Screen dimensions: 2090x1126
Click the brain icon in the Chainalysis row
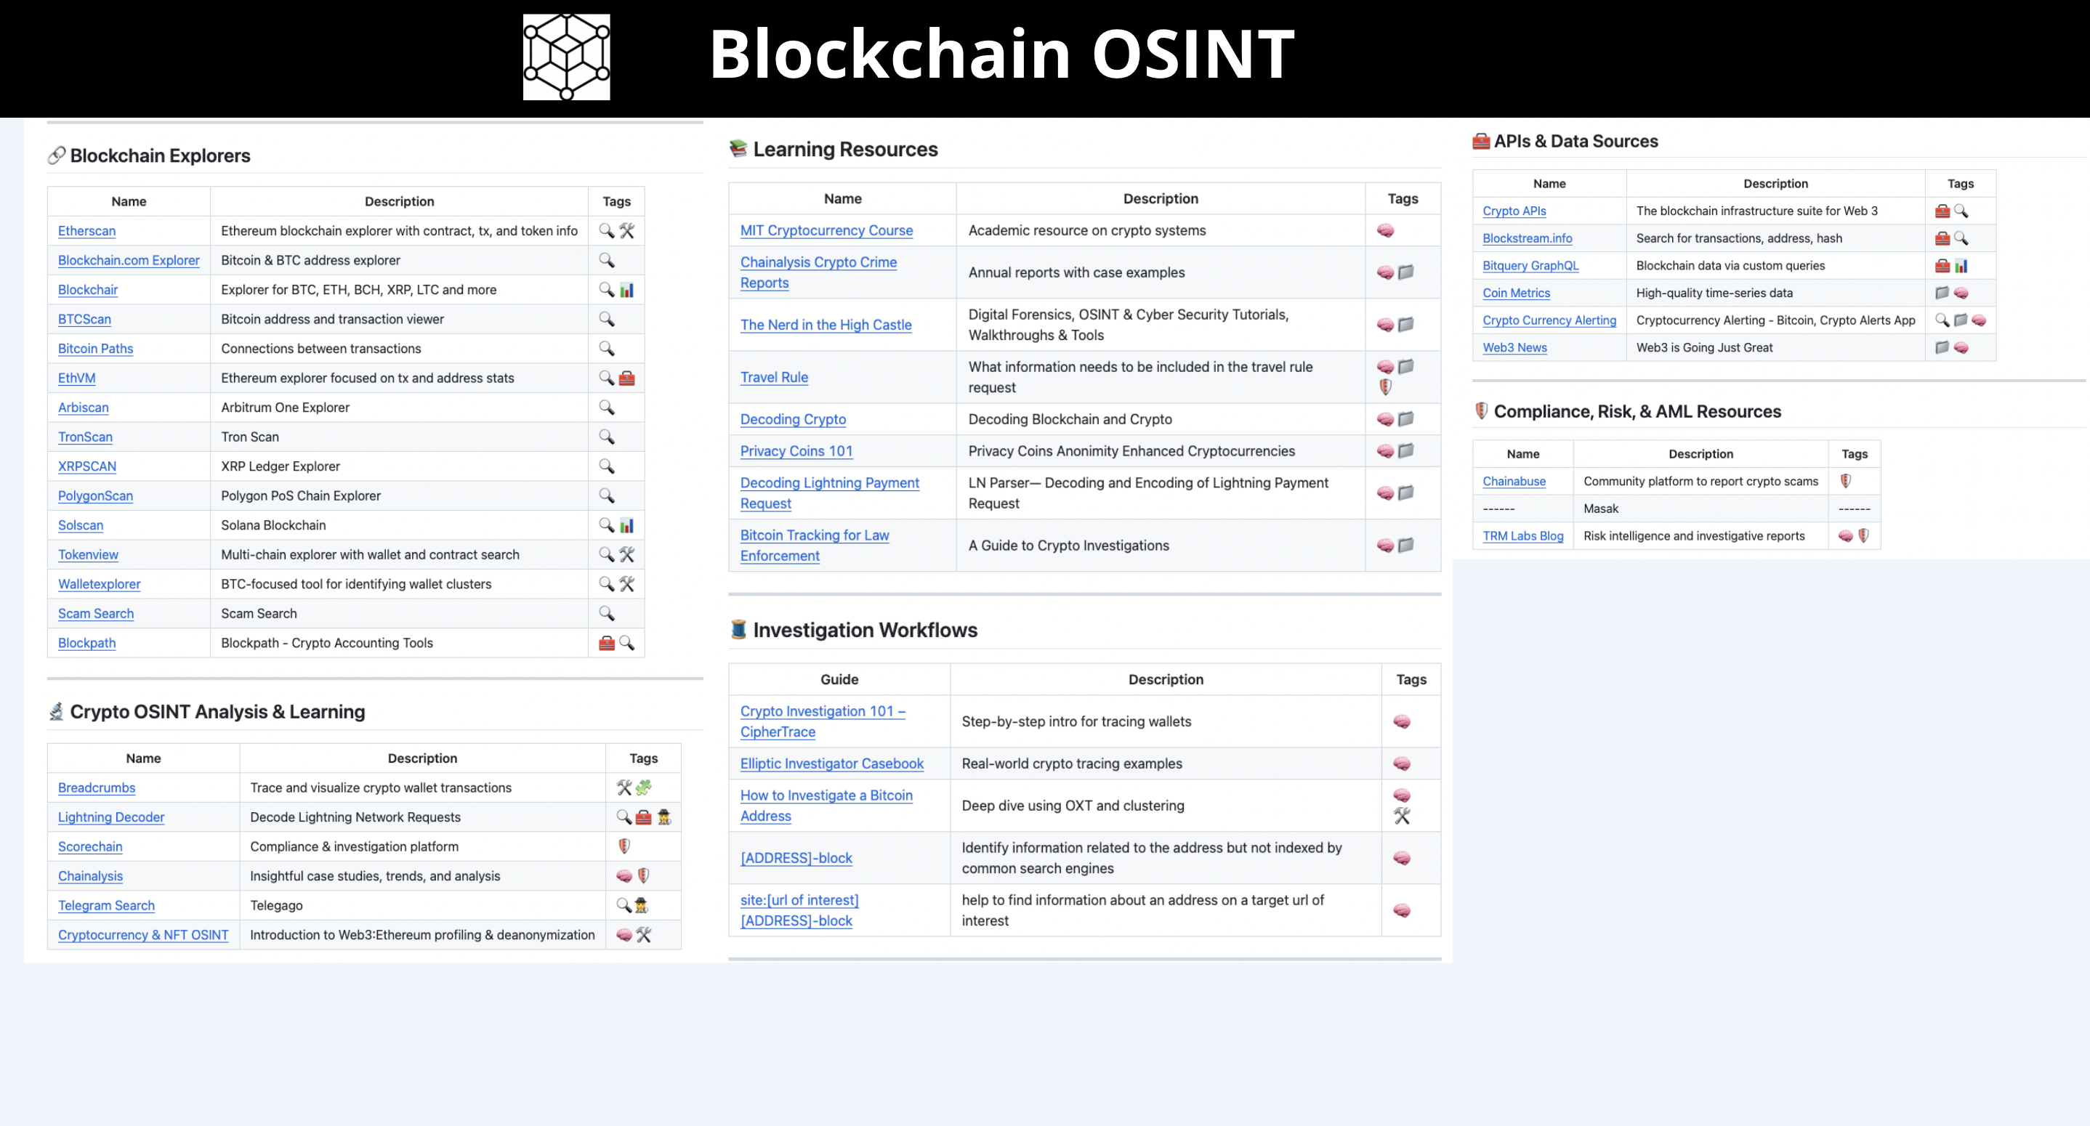[624, 876]
